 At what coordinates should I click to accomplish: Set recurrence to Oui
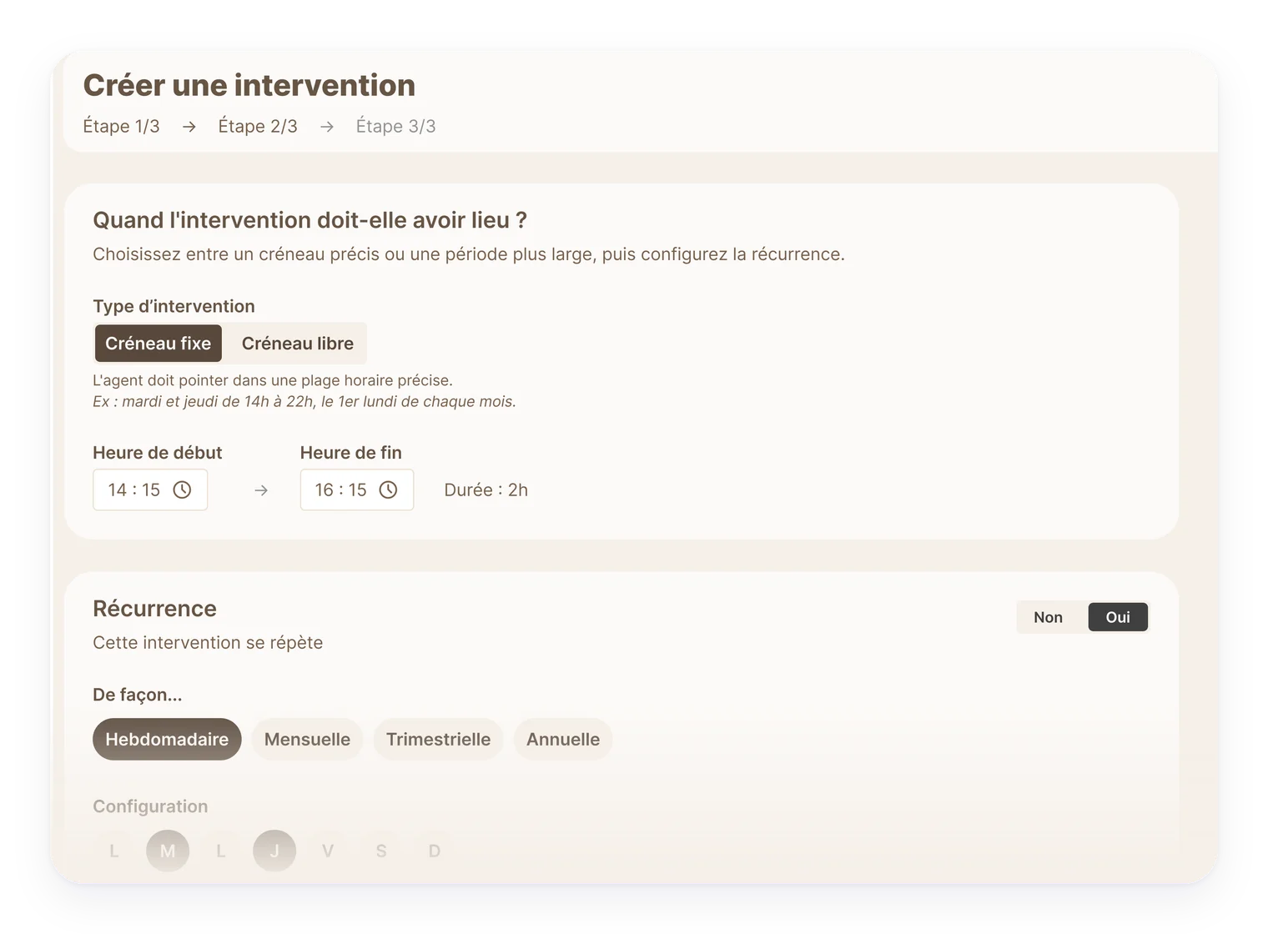click(1118, 617)
